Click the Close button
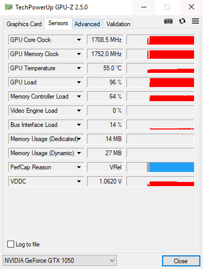The image size is (203, 269). (181, 261)
